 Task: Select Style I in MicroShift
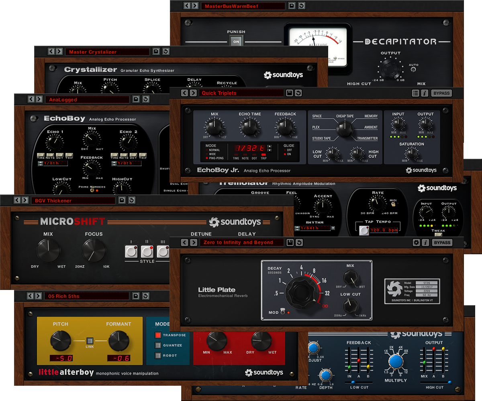[x=131, y=251]
